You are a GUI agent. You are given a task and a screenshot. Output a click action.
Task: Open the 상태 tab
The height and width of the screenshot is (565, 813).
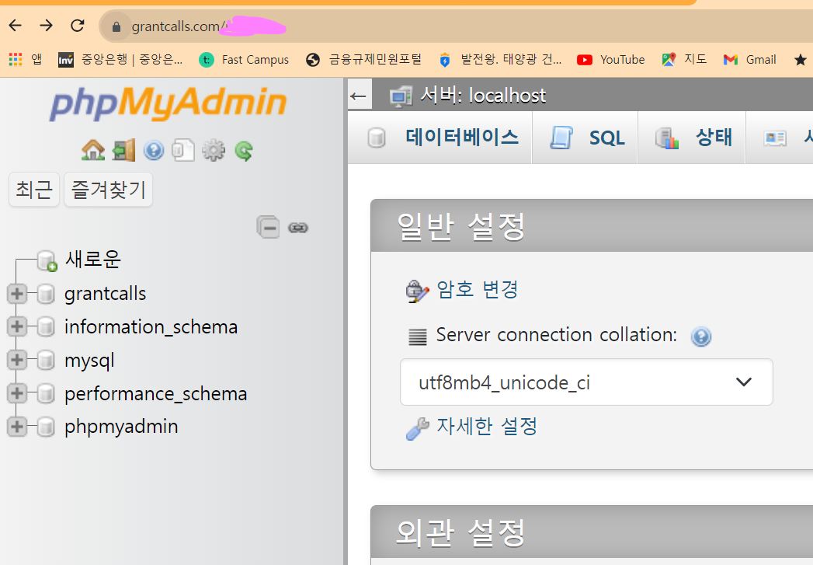pyautogui.click(x=692, y=138)
